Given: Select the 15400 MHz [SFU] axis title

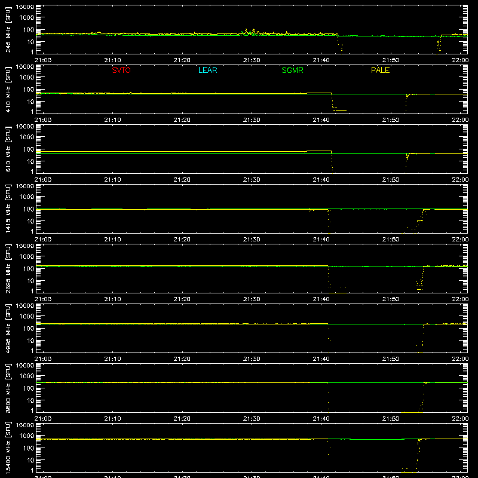Looking at the screenshot, I should [8, 448].
